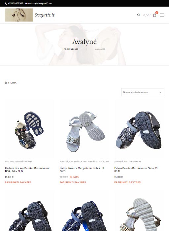169x231 pixels.
Task: Click the Avalynė breadcrumb item
Action: pos(100,49)
